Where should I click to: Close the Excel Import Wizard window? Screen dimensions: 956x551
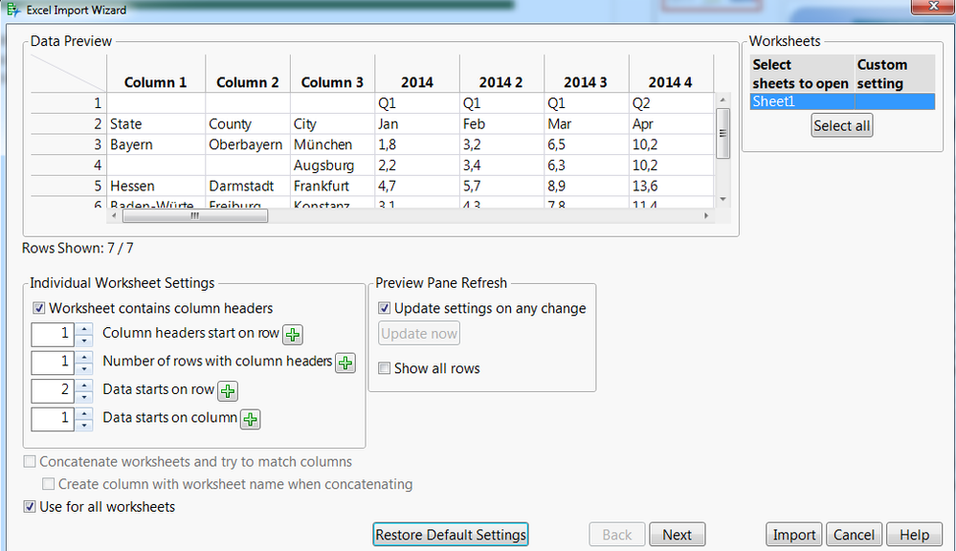932,6
